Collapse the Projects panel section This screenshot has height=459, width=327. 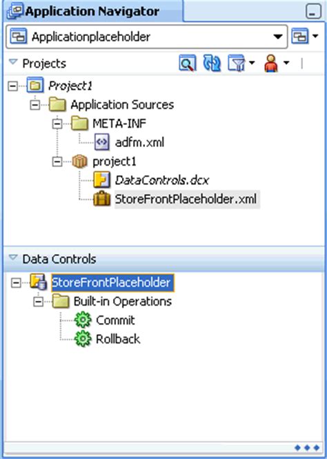click(13, 62)
